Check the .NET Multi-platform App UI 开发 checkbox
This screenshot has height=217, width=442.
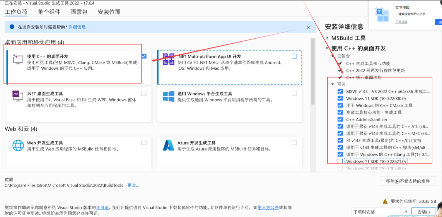[x=294, y=56]
